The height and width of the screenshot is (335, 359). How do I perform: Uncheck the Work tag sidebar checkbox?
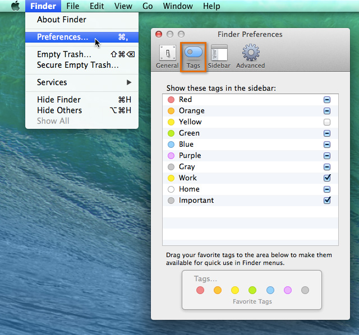click(327, 178)
